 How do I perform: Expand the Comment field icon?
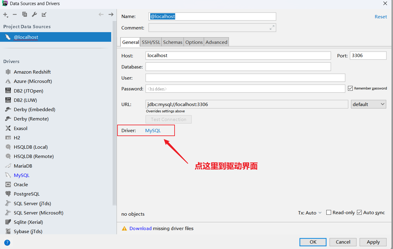[272, 28]
